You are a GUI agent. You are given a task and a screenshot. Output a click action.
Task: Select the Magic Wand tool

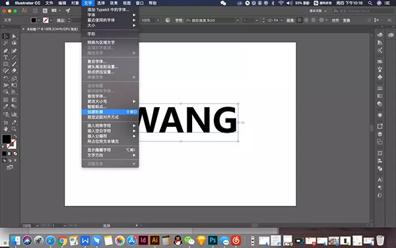pyautogui.click(x=6, y=43)
